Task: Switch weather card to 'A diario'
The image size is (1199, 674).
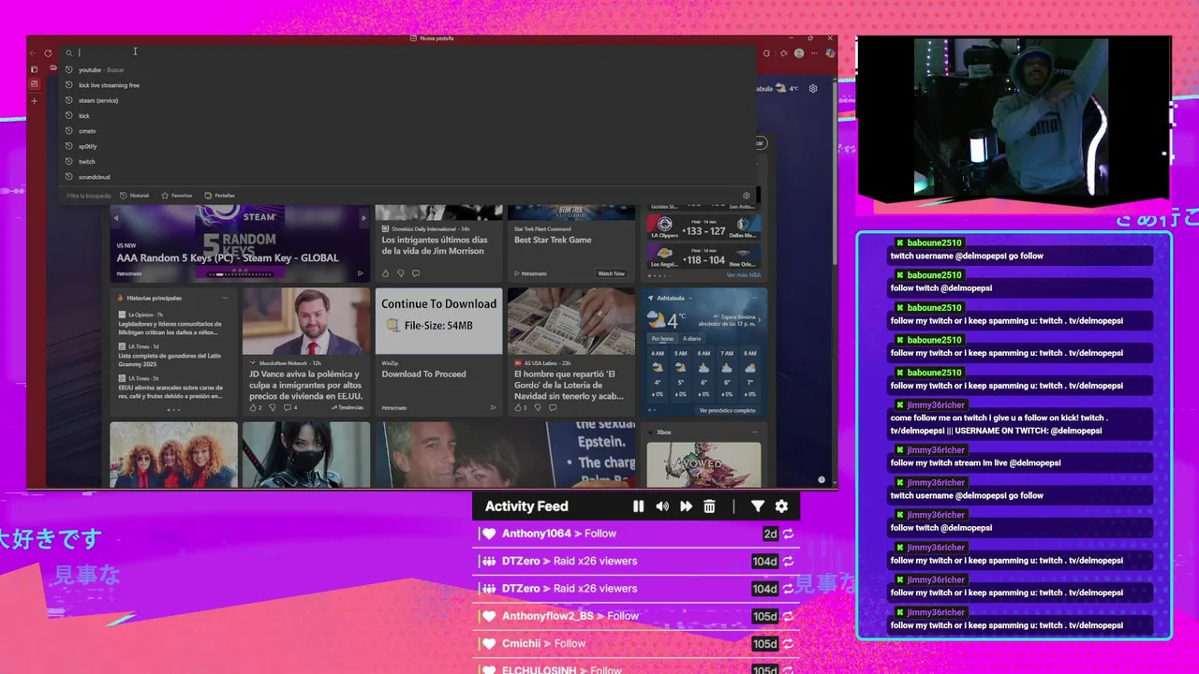Action: coord(691,338)
